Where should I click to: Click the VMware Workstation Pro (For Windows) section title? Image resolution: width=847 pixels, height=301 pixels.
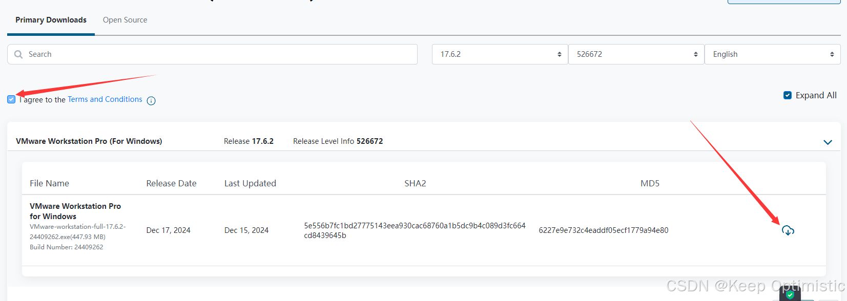point(89,141)
